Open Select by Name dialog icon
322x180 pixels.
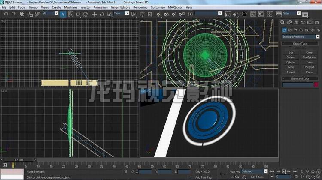(x=70, y=14)
